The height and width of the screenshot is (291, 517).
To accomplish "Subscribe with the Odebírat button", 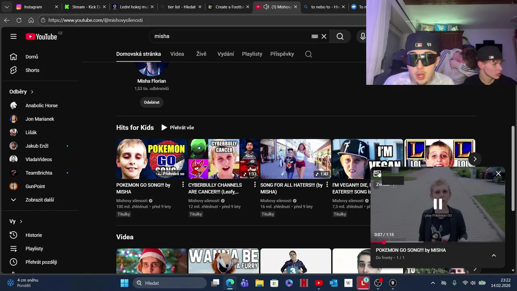I will coord(151,102).
